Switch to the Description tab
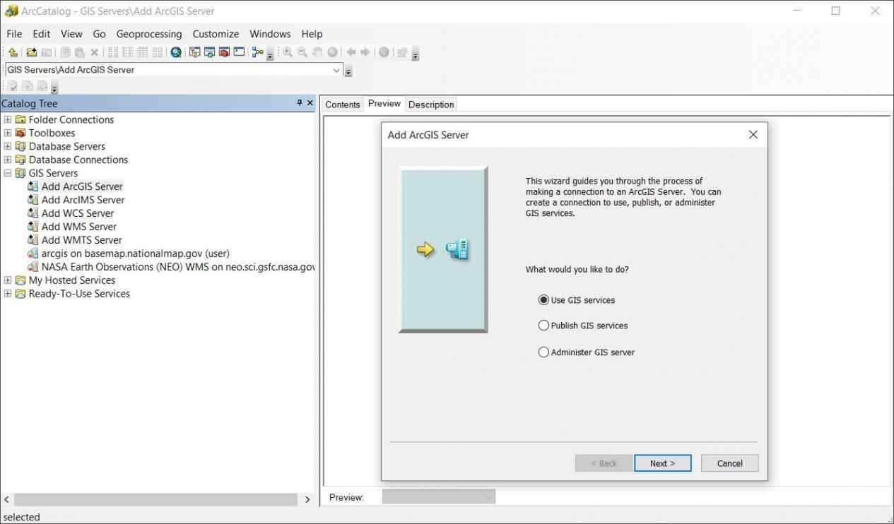Screen dimensions: 894x524 pos(431,105)
